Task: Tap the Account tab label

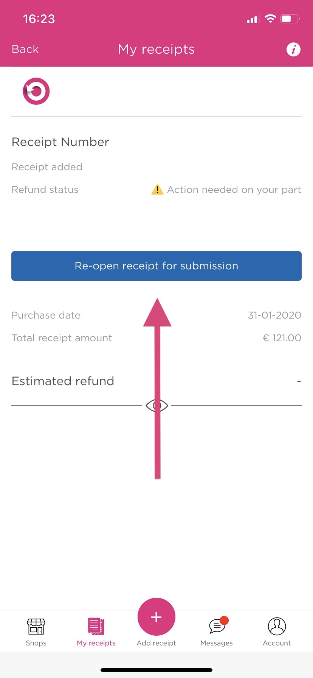Action: point(277,643)
